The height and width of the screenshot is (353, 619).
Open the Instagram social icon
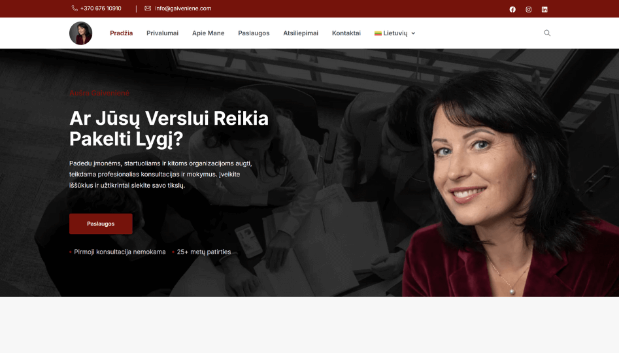(x=529, y=9)
